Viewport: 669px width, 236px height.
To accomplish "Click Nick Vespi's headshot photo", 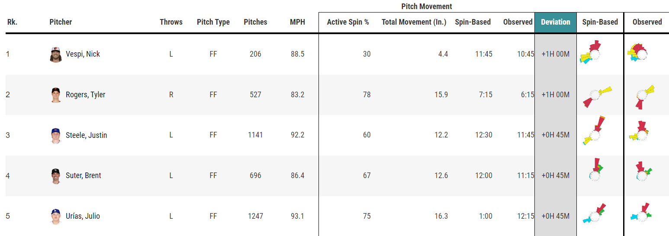I will click(x=56, y=54).
